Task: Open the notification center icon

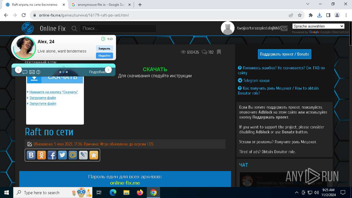Action: coord(343,193)
